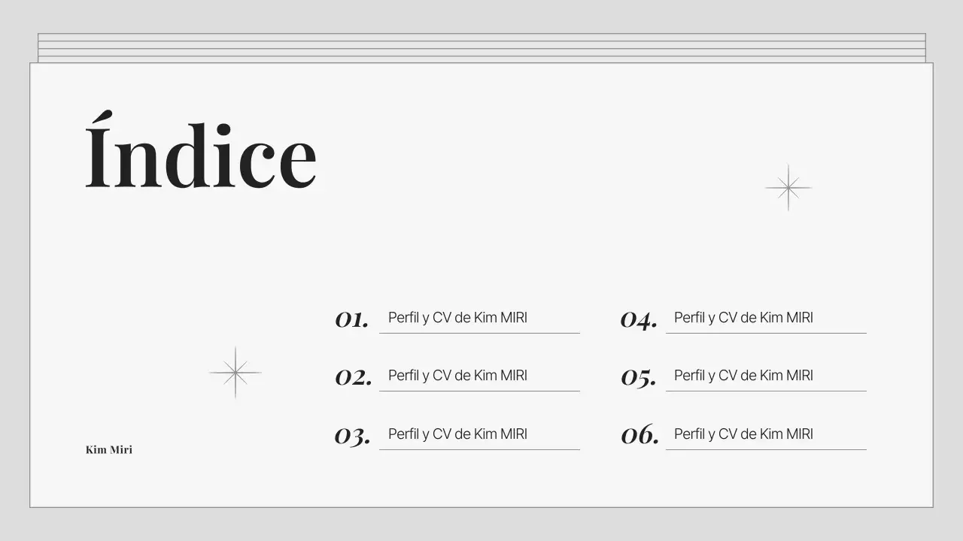This screenshot has width=963, height=541.
Task: Select the underline beneath entry 01.
Action: tap(479, 333)
